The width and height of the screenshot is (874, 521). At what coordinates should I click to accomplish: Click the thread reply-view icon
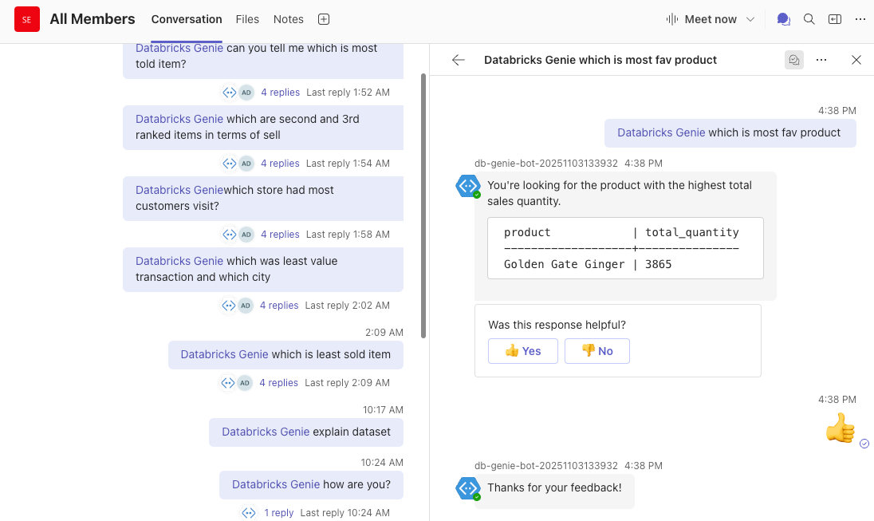pos(794,60)
